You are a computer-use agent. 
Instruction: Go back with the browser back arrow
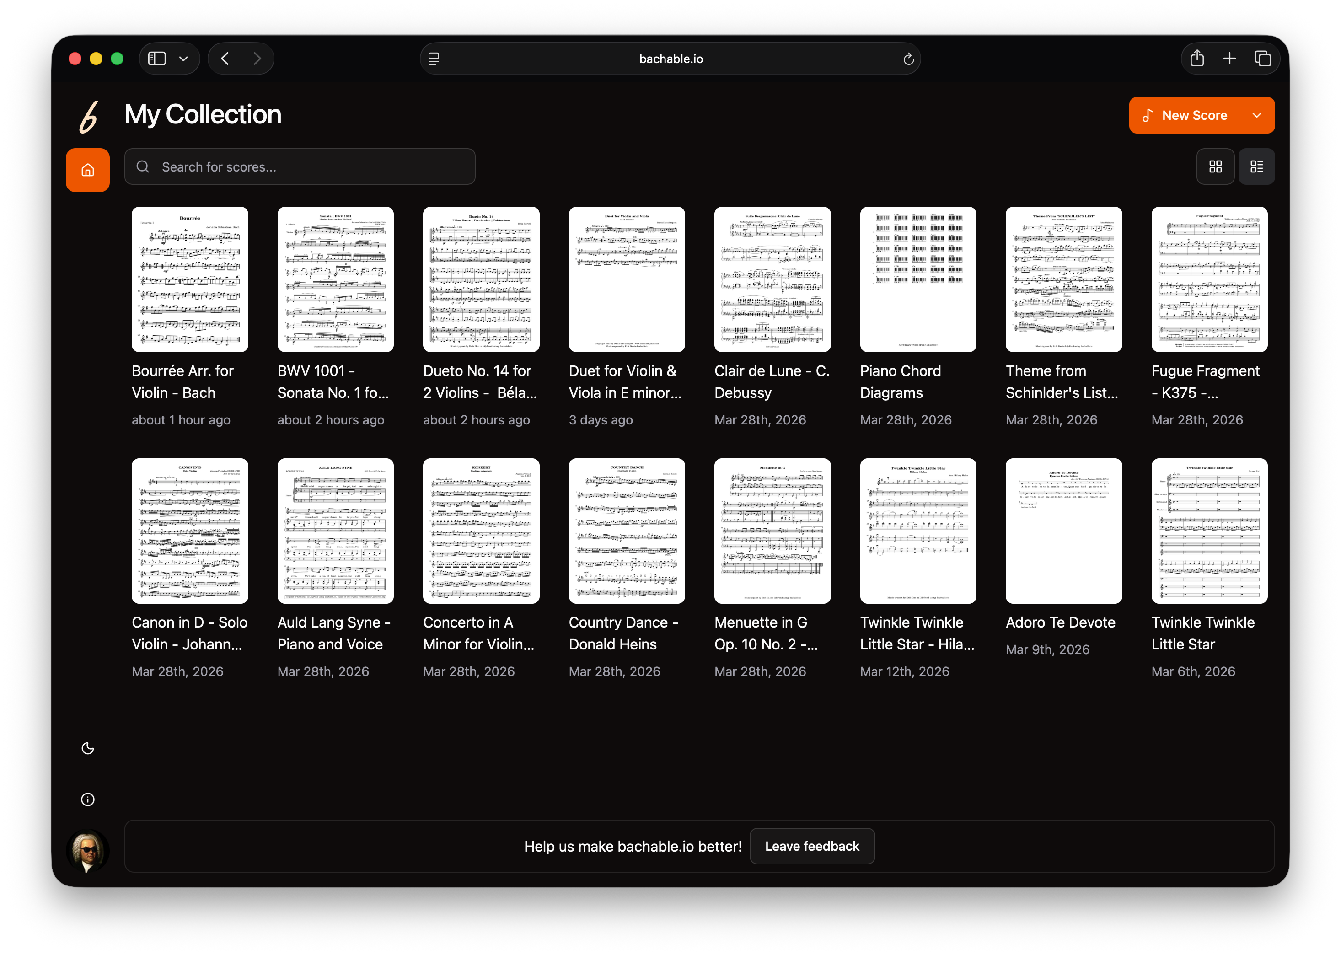225,58
